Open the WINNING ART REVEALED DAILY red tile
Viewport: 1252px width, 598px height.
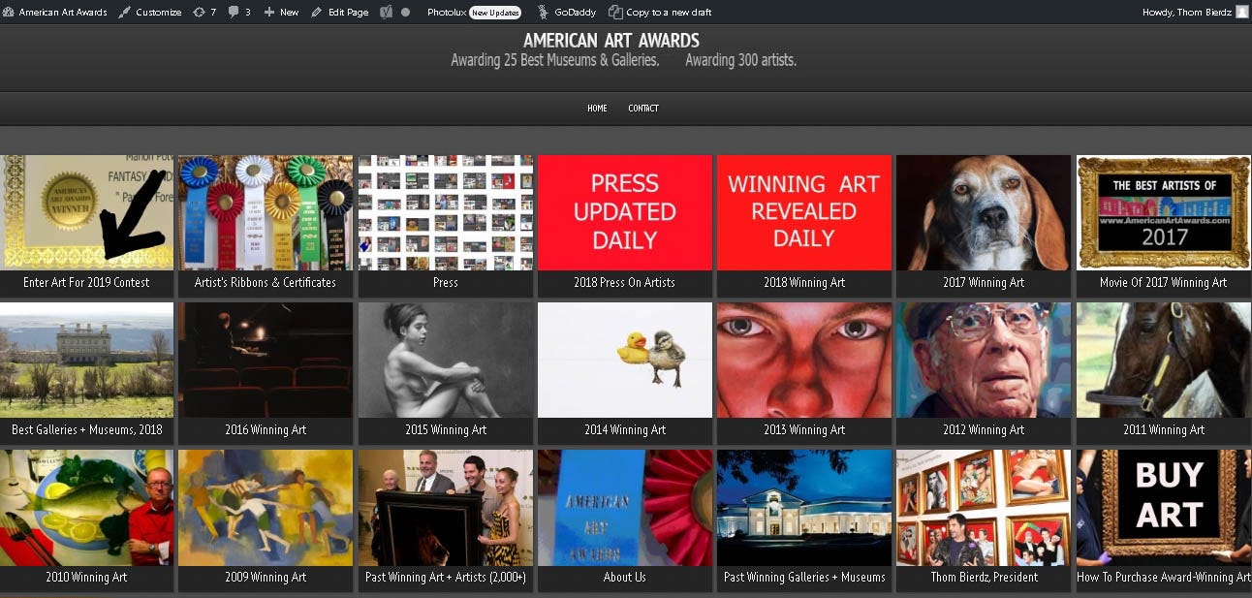pyautogui.click(x=804, y=212)
